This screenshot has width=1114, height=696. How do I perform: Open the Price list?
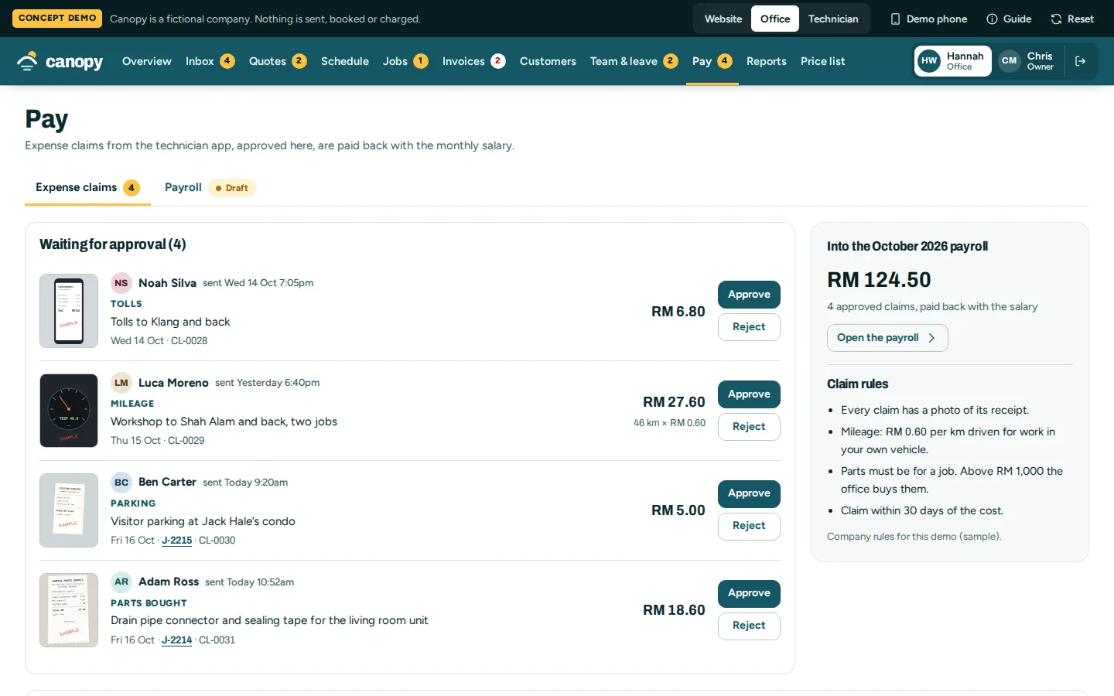tap(823, 61)
